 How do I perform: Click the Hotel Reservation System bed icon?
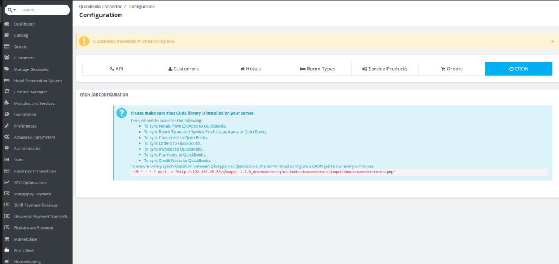[7, 81]
